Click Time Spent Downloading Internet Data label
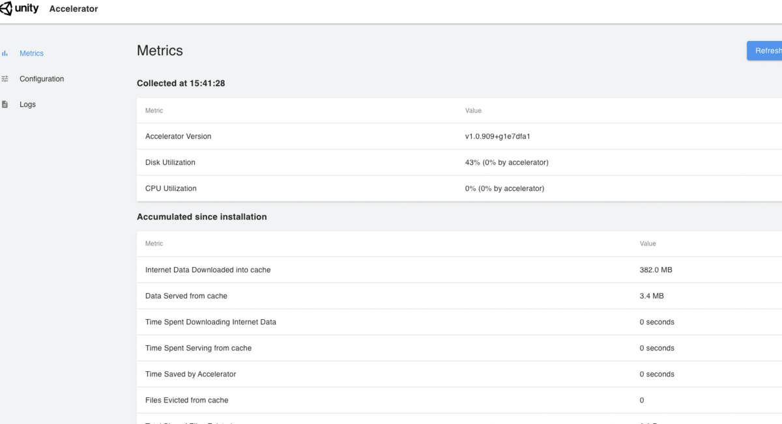782x424 pixels. pos(210,322)
